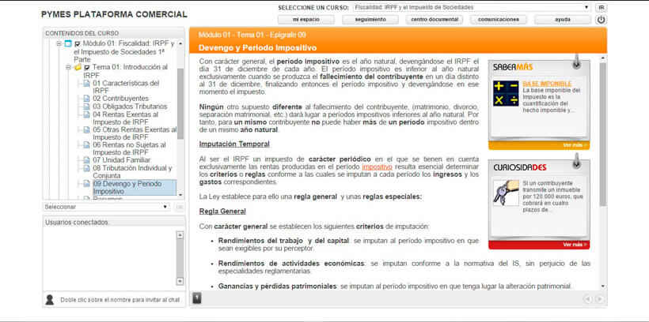Click the red 'impositivo' hyperlink in text
This screenshot has height=322, width=649.
377,167
